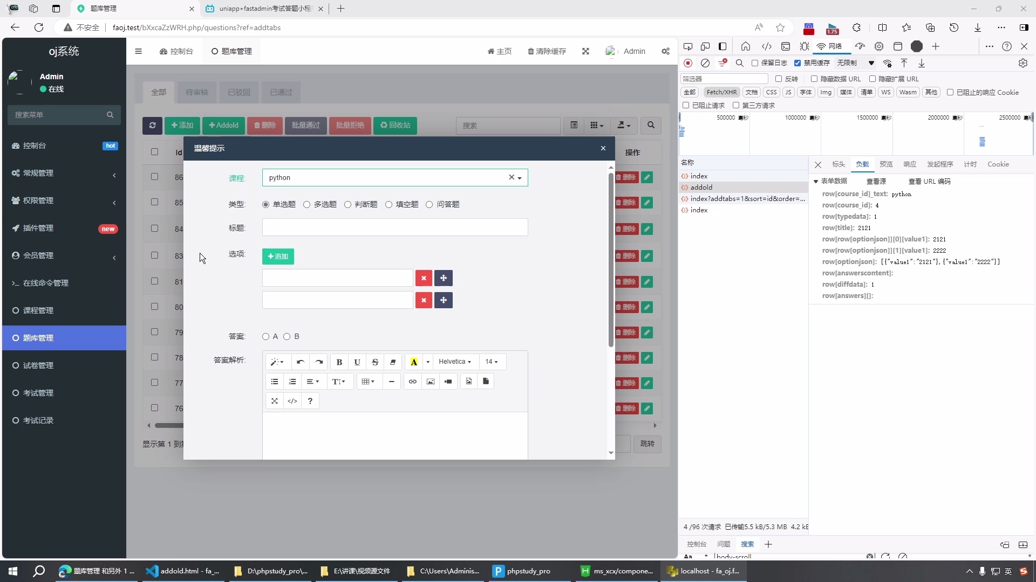Open the font size 14 dropdown

[x=492, y=362]
